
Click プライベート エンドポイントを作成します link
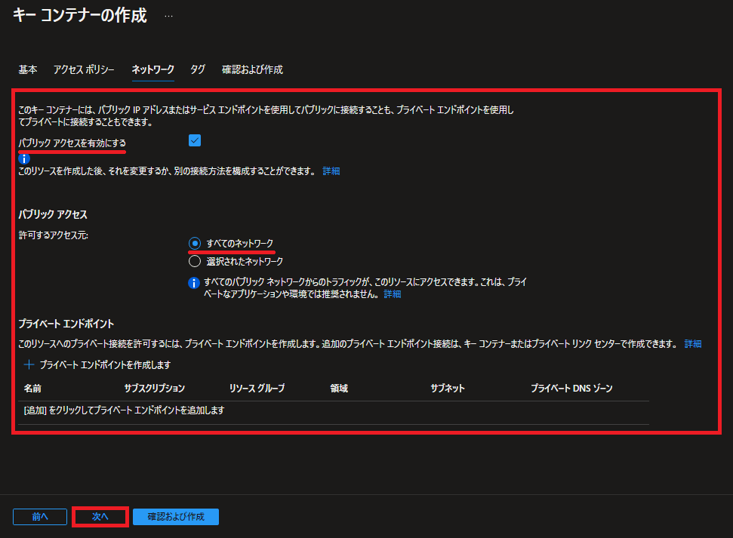tap(105, 364)
